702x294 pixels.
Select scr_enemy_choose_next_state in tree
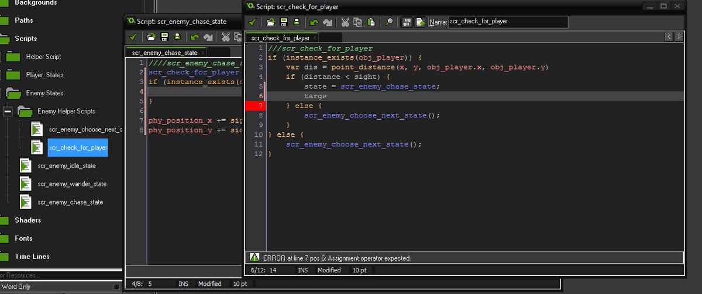click(x=85, y=130)
